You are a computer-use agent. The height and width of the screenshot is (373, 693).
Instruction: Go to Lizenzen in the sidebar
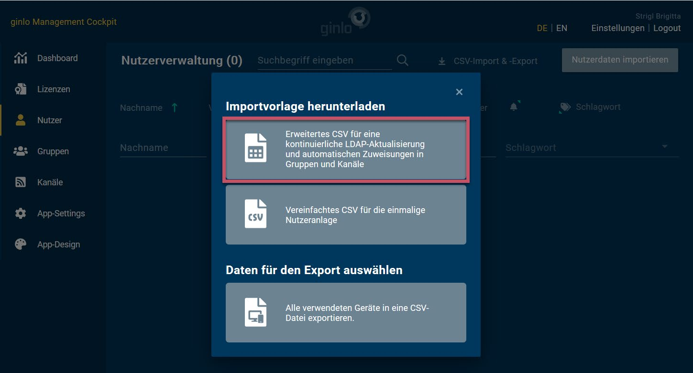53,89
